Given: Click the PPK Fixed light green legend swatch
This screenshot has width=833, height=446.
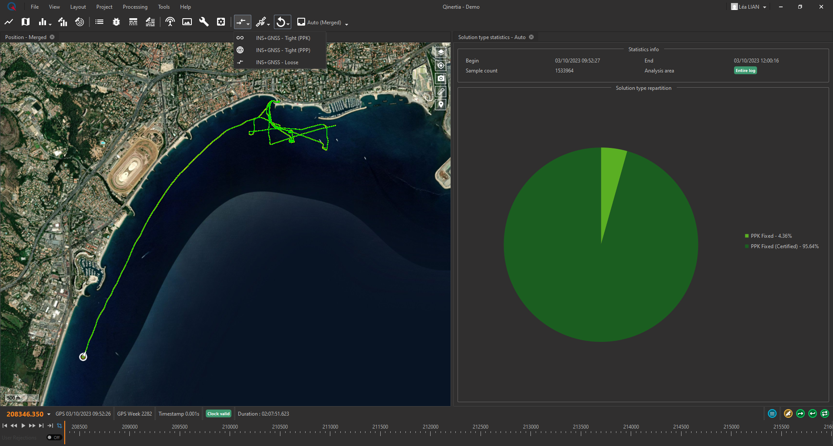Looking at the screenshot, I should (x=747, y=236).
